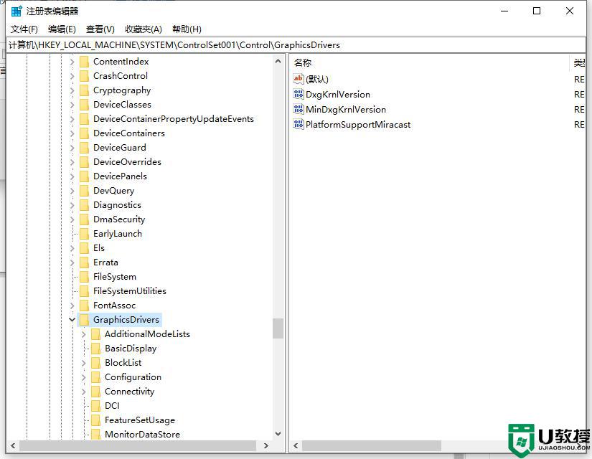The image size is (592, 459).
Task: Select the PlatformSupportMiracast value name
Action: coord(357,125)
